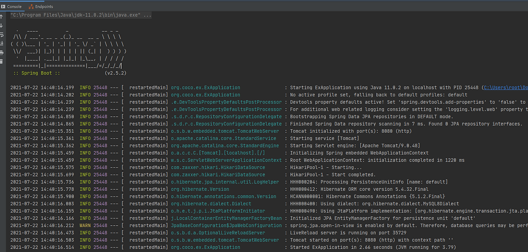This screenshot has height=252, width=528.
Task: Click logger 'o.hibernate.annotations.common.Version'
Action: click(224, 196)
